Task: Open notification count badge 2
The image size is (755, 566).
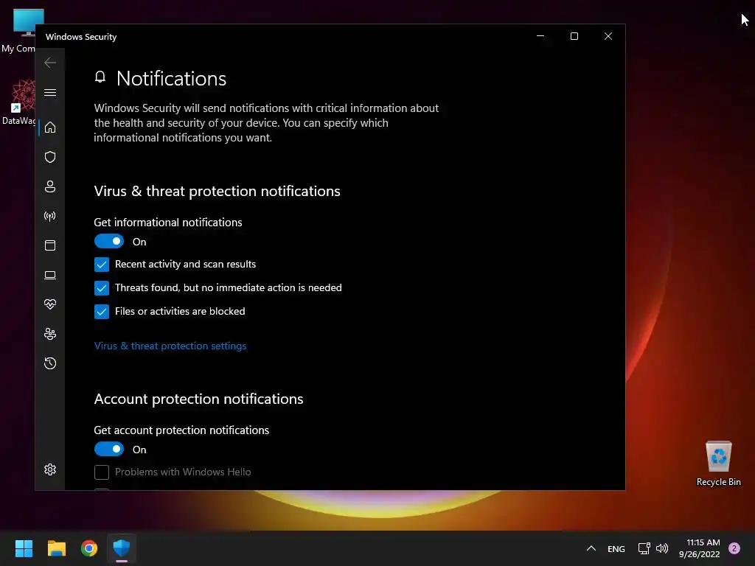Action: pyautogui.click(x=734, y=548)
